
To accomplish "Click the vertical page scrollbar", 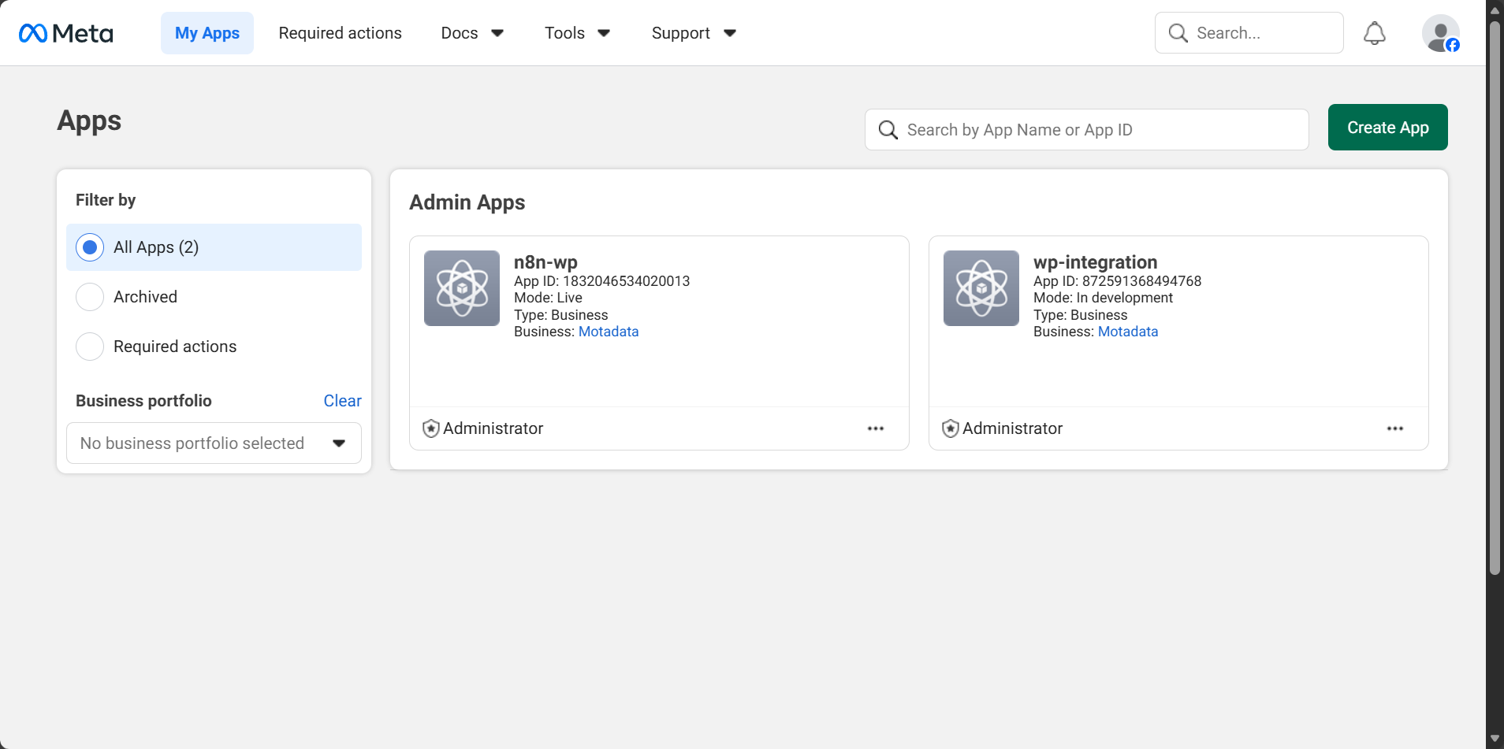I will click(1495, 298).
